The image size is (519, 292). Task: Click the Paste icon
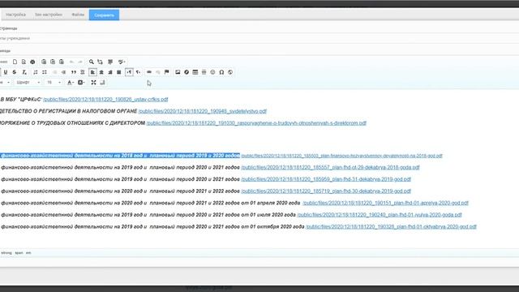[44, 62]
